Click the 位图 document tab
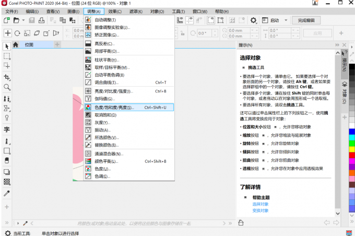Viewport: 355px width, 236px height. pyautogui.click(x=29, y=45)
